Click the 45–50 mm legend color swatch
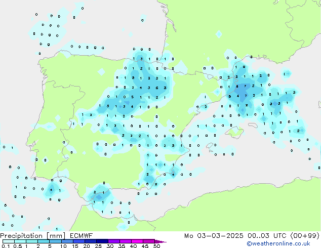Viewport: 321px width, 248px height. [149, 241]
